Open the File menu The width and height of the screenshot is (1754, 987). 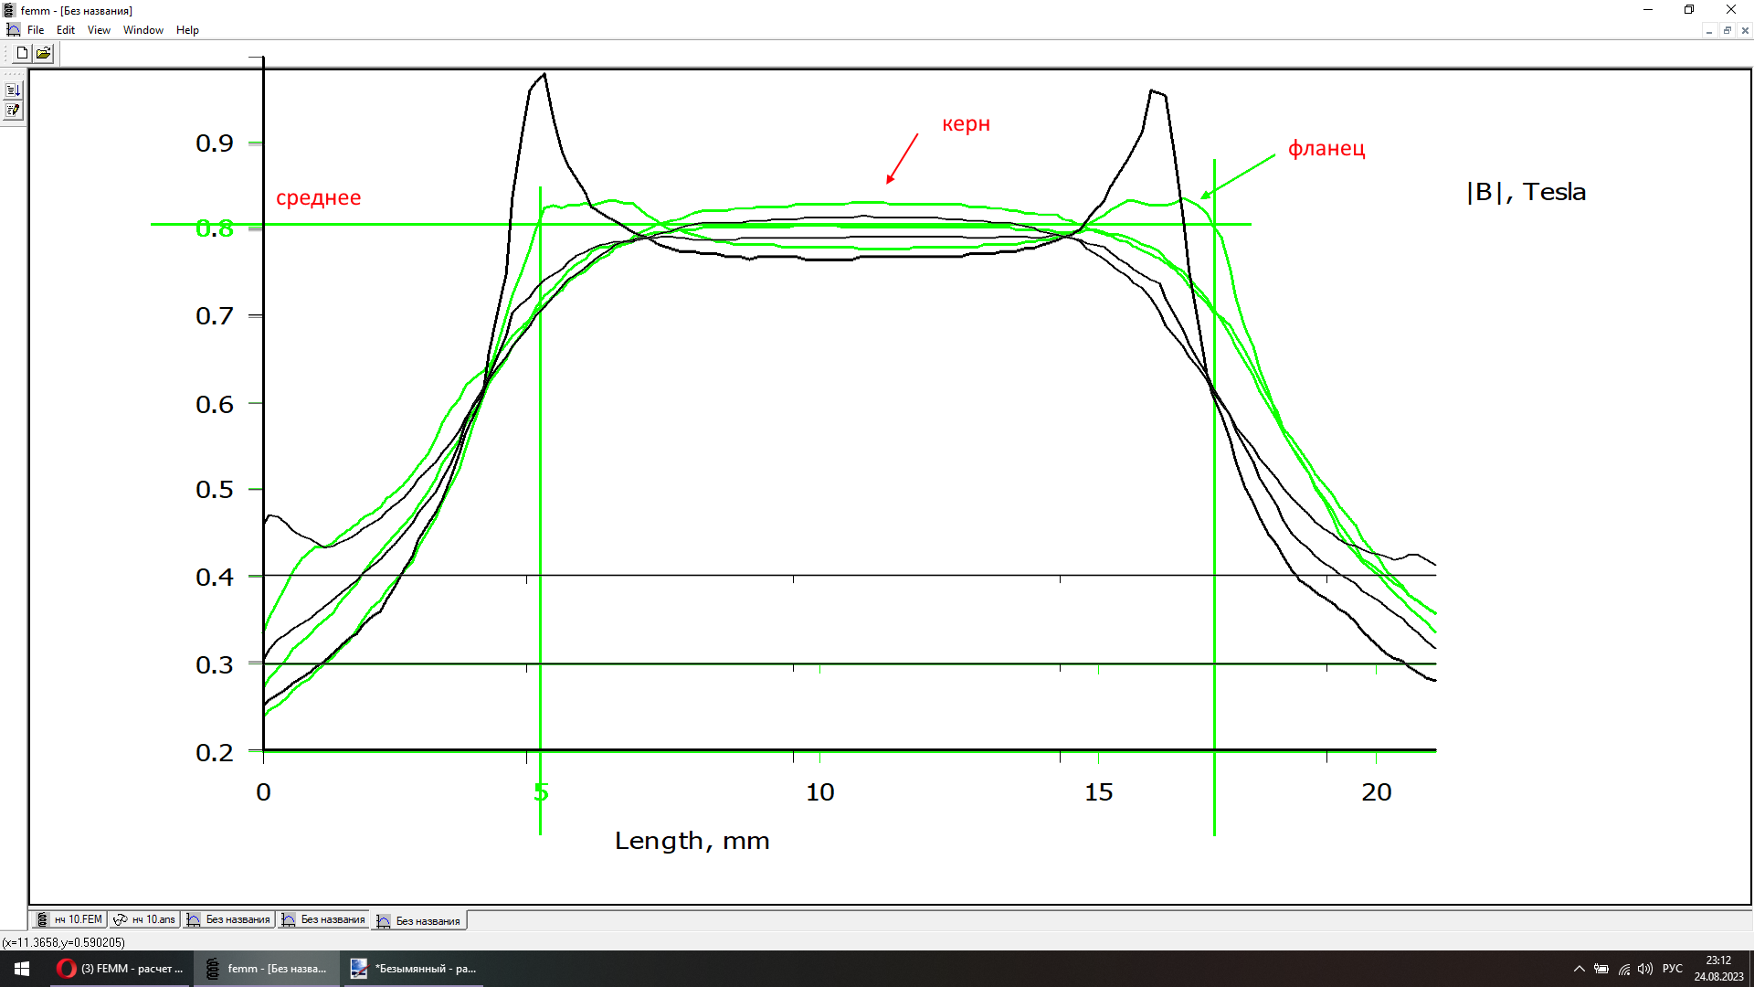[x=36, y=30]
